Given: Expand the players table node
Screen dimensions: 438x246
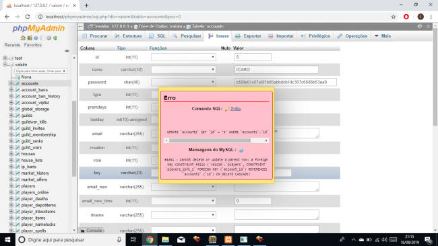Looking at the screenshot, I should (x=11, y=186).
